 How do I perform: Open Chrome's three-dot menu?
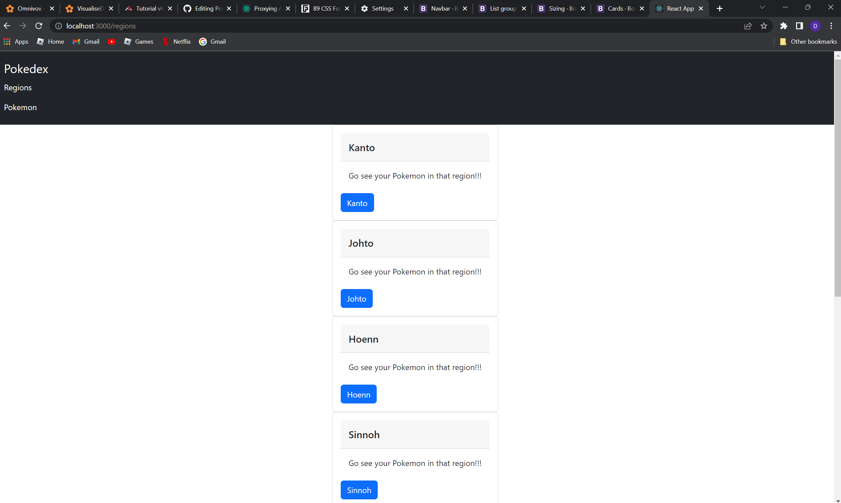(831, 26)
